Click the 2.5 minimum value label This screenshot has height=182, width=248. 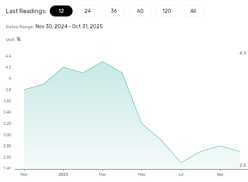243,166
